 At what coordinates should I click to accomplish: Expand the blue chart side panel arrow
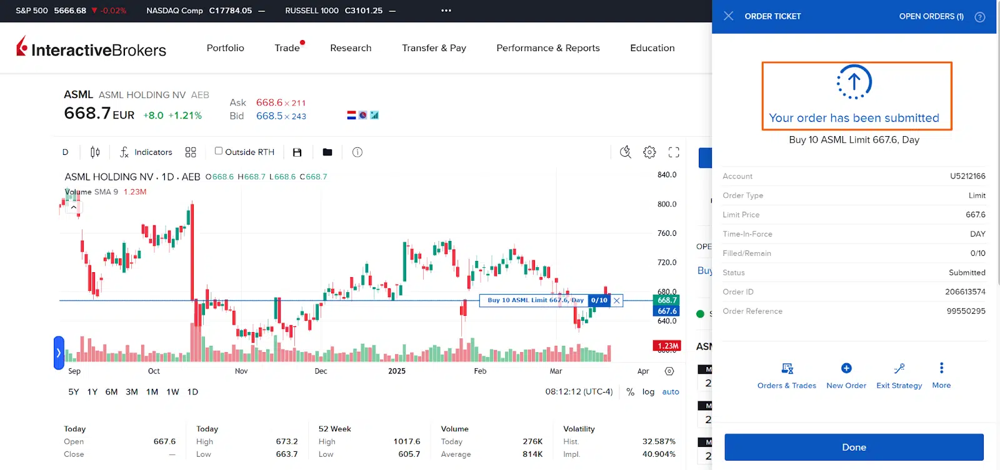point(59,353)
